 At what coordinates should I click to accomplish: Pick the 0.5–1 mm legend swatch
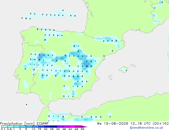point(11,127)
